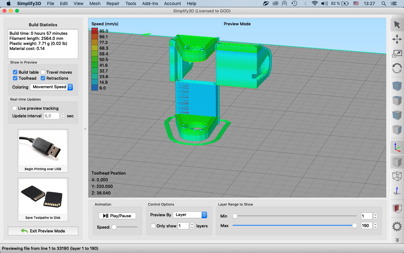Screen dimensions: 404x253
Task: Click the Update interval stepper arrows
Action: tap(62, 116)
